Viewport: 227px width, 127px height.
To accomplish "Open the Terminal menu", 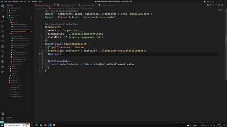I will (34, 1).
